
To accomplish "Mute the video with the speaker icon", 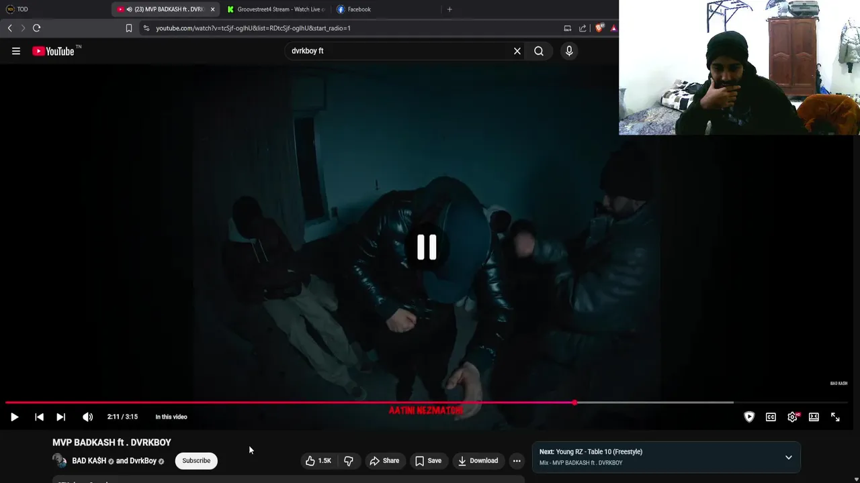I will [87, 417].
